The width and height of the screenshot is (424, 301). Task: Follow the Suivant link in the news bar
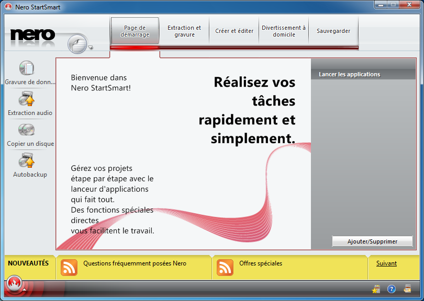tap(386, 263)
